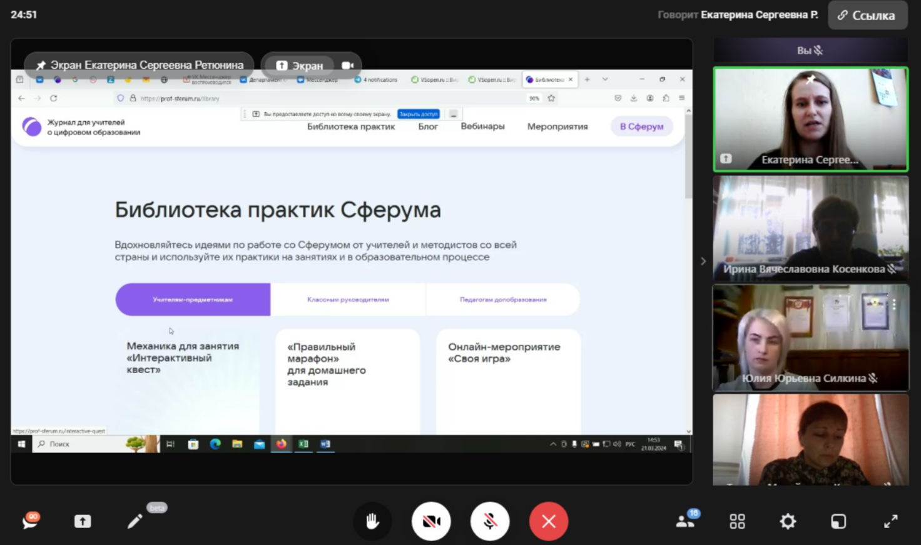Unmute your microphone
The image size is (921, 545).
click(x=490, y=521)
